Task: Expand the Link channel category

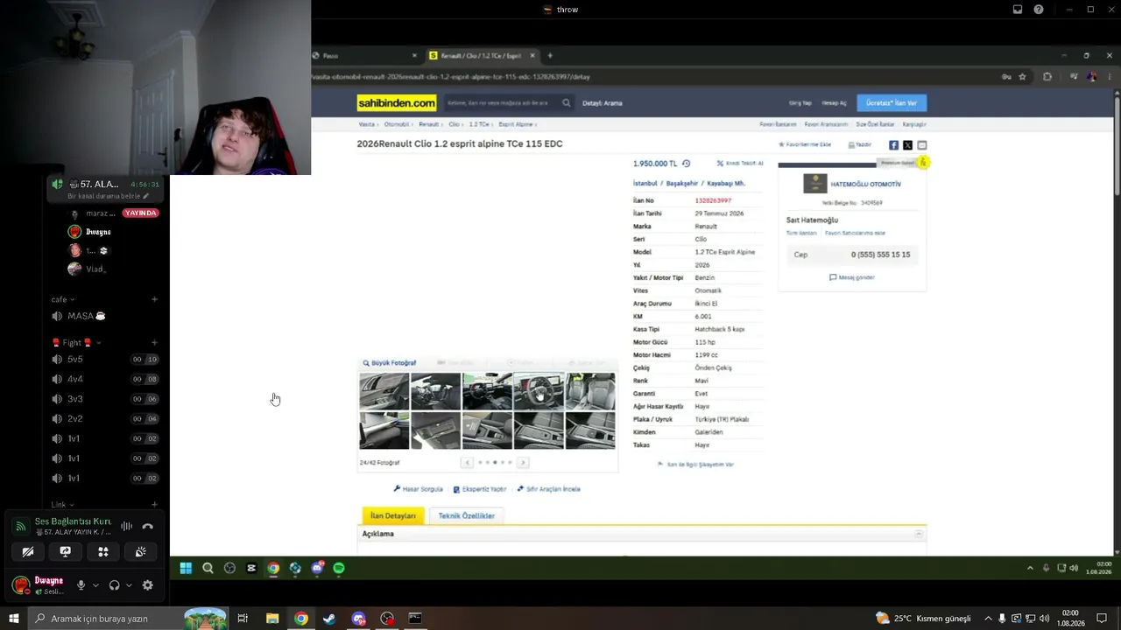Action: pyautogui.click(x=62, y=505)
